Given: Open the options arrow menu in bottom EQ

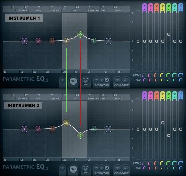Looking at the screenshot, I should pyautogui.click(x=62, y=168).
